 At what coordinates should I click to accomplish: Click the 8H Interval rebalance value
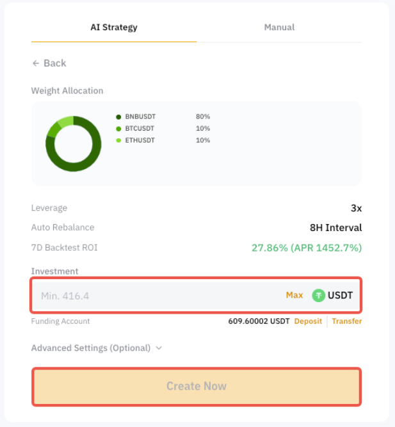(335, 228)
